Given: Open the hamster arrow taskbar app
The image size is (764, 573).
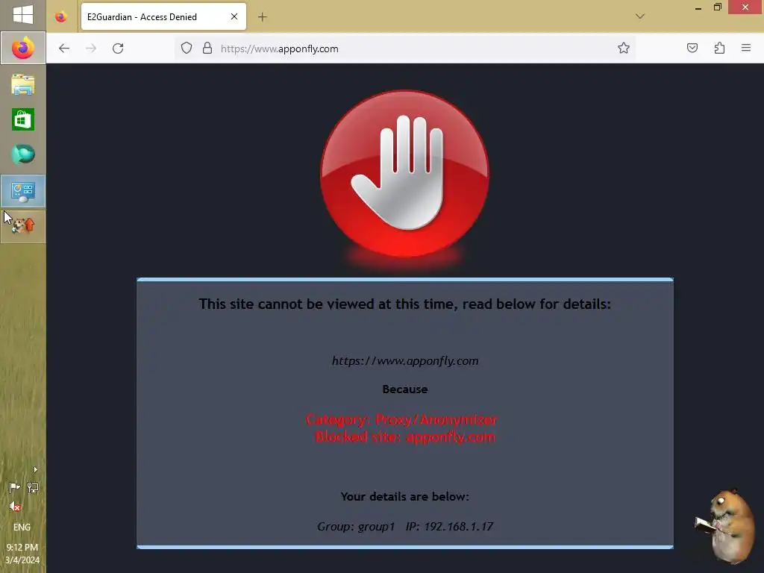Looking at the screenshot, I should (23, 226).
